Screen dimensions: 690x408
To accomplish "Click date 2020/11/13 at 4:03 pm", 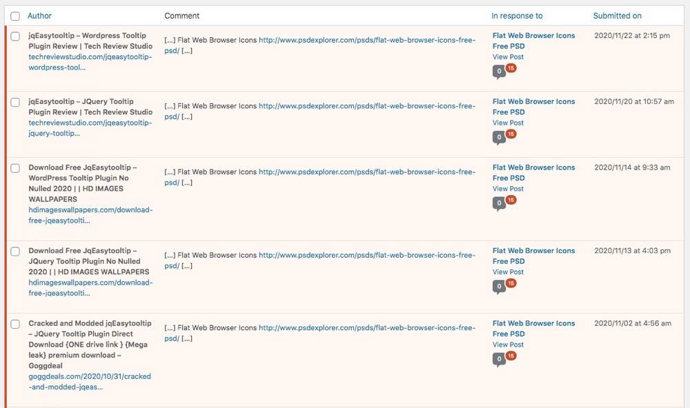I will [x=632, y=251].
